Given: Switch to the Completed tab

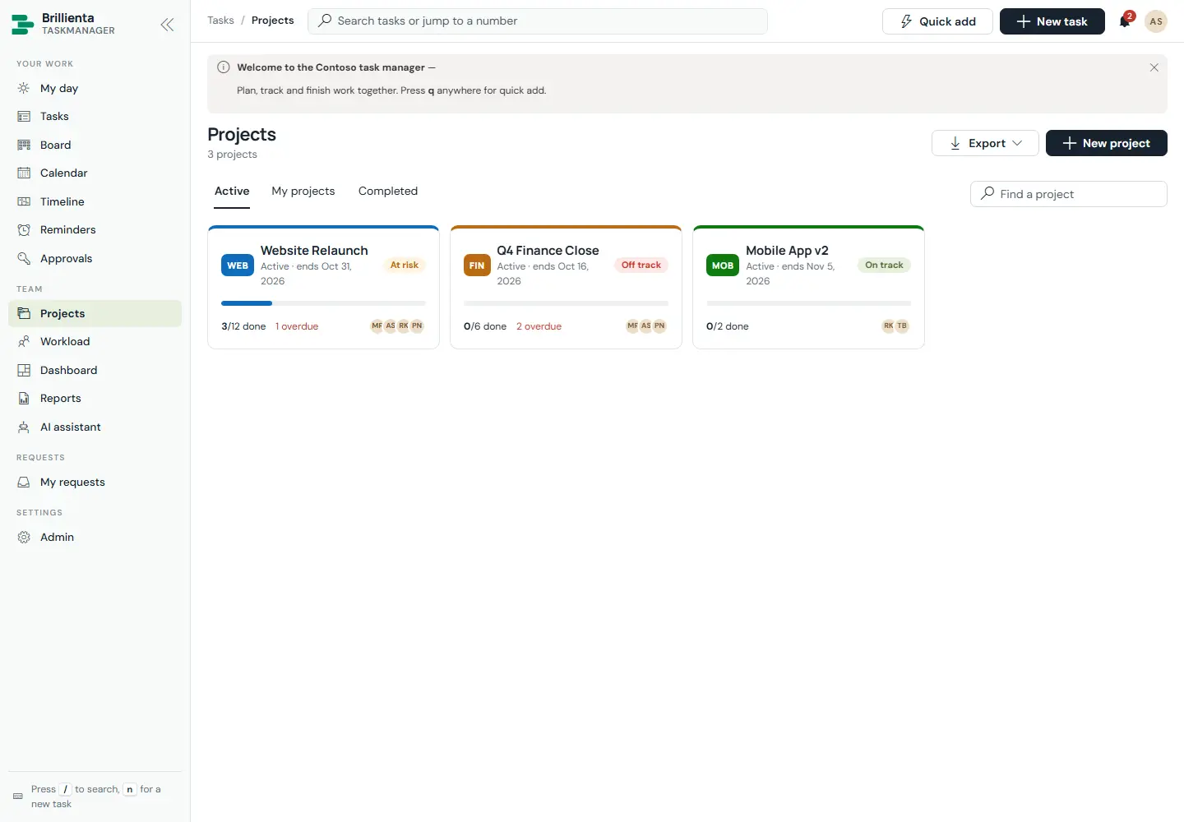Looking at the screenshot, I should click(388, 191).
